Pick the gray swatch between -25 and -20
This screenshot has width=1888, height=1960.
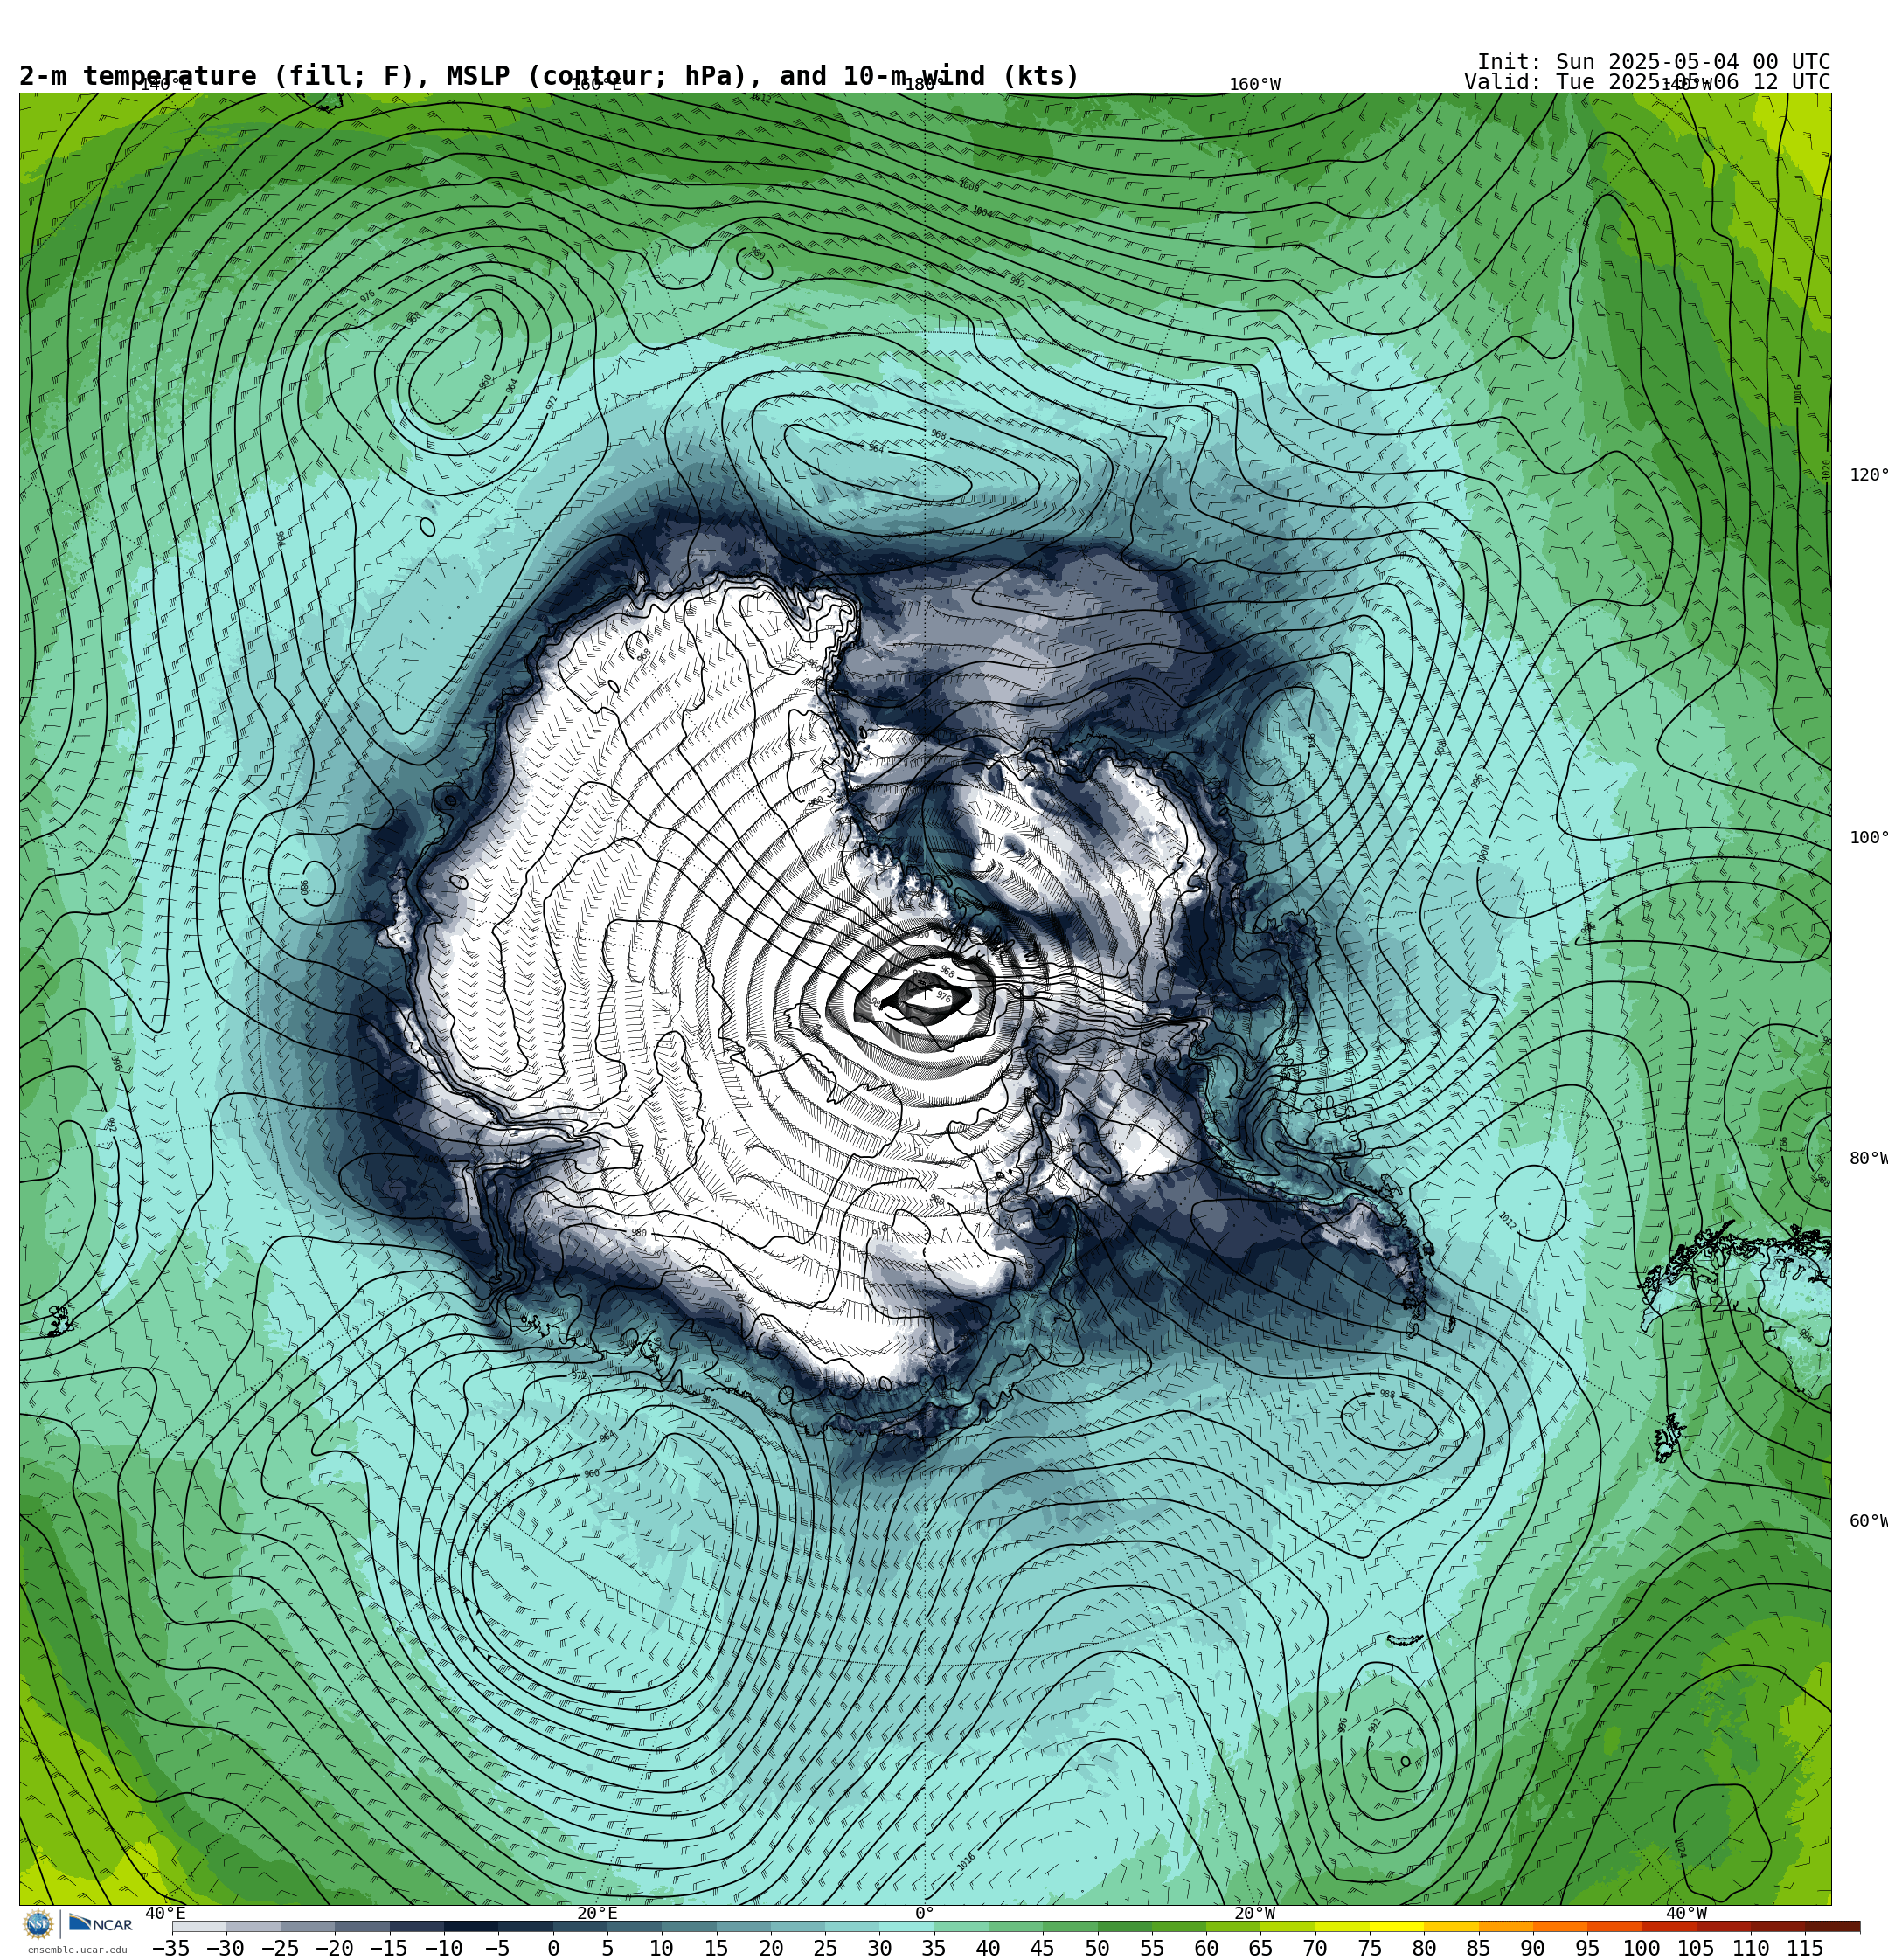[x=309, y=1926]
